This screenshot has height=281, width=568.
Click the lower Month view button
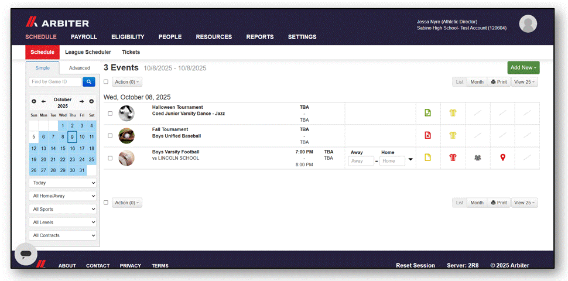pos(477,203)
